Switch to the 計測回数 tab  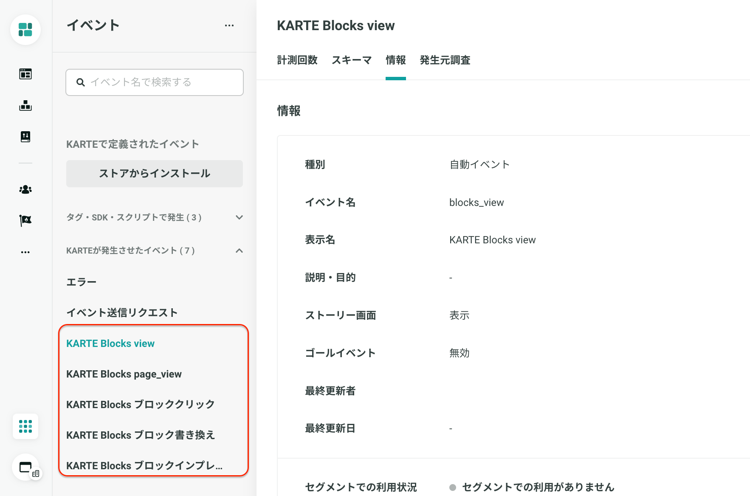click(297, 60)
